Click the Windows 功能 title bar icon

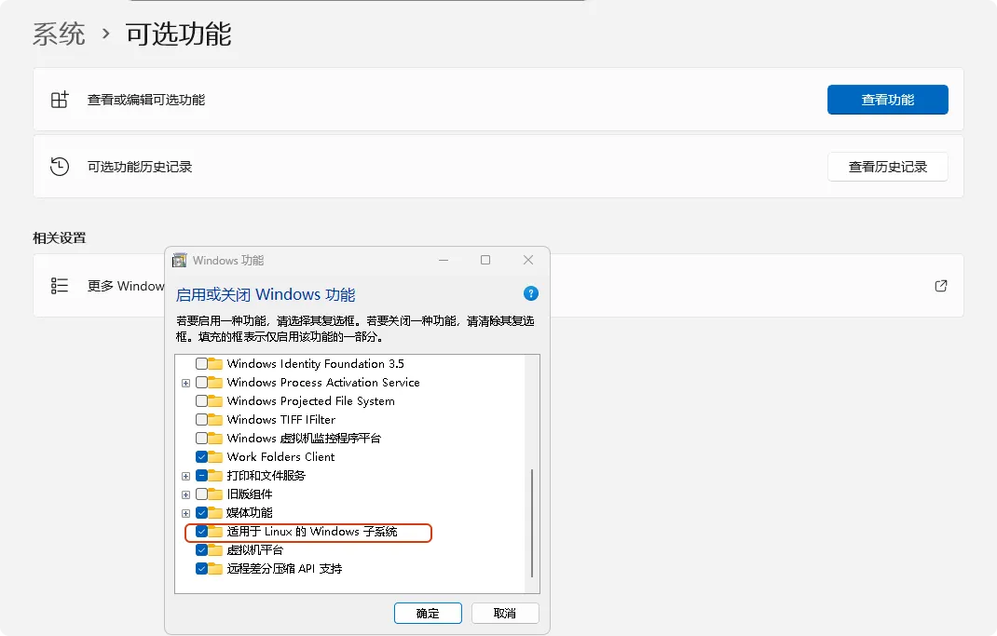click(x=180, y=261)
